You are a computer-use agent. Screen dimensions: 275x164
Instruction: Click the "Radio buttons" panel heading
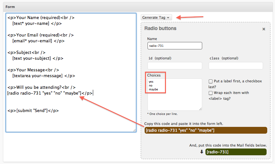point(160,28)
